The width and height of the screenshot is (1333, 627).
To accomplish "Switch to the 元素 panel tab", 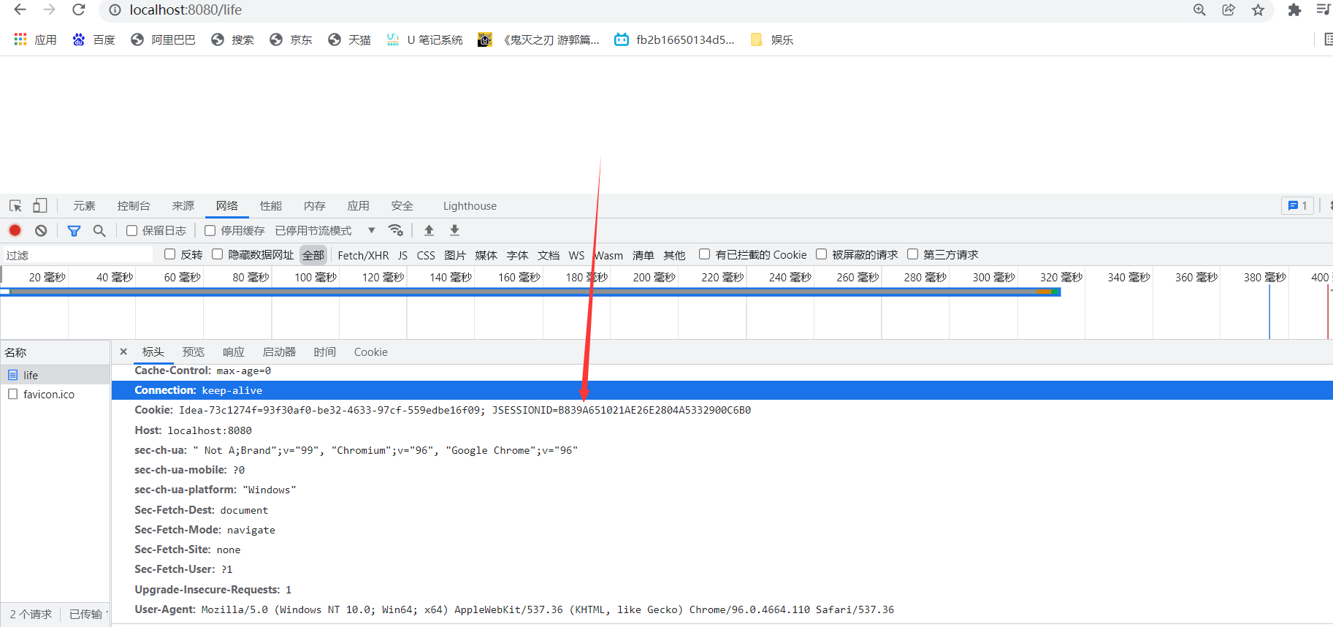I will [x=84, y=206].
